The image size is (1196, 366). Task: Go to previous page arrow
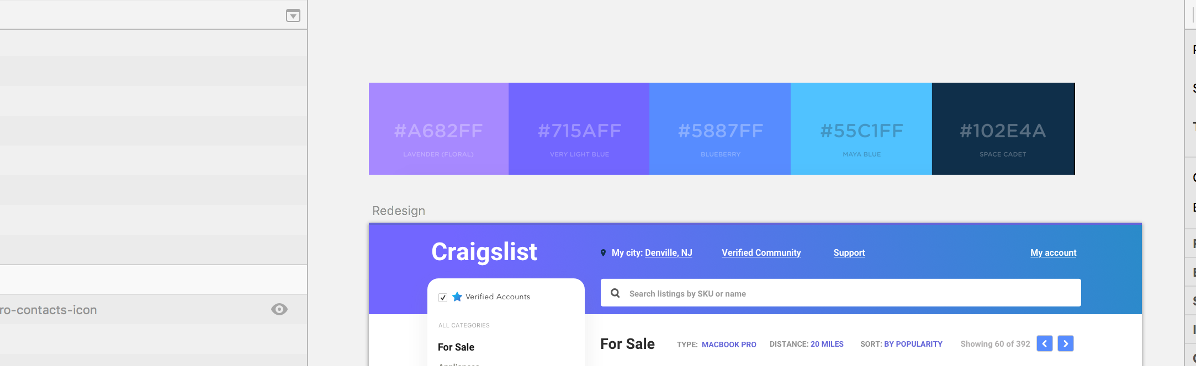pyautogui.click(x=1045, y=343)
